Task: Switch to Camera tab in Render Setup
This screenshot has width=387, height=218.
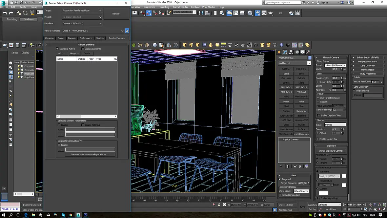Action: (x=71, y=38)
